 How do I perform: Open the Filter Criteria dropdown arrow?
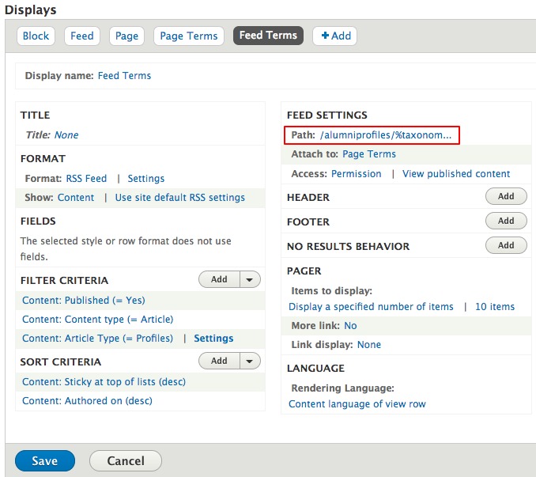coord(250,279)
